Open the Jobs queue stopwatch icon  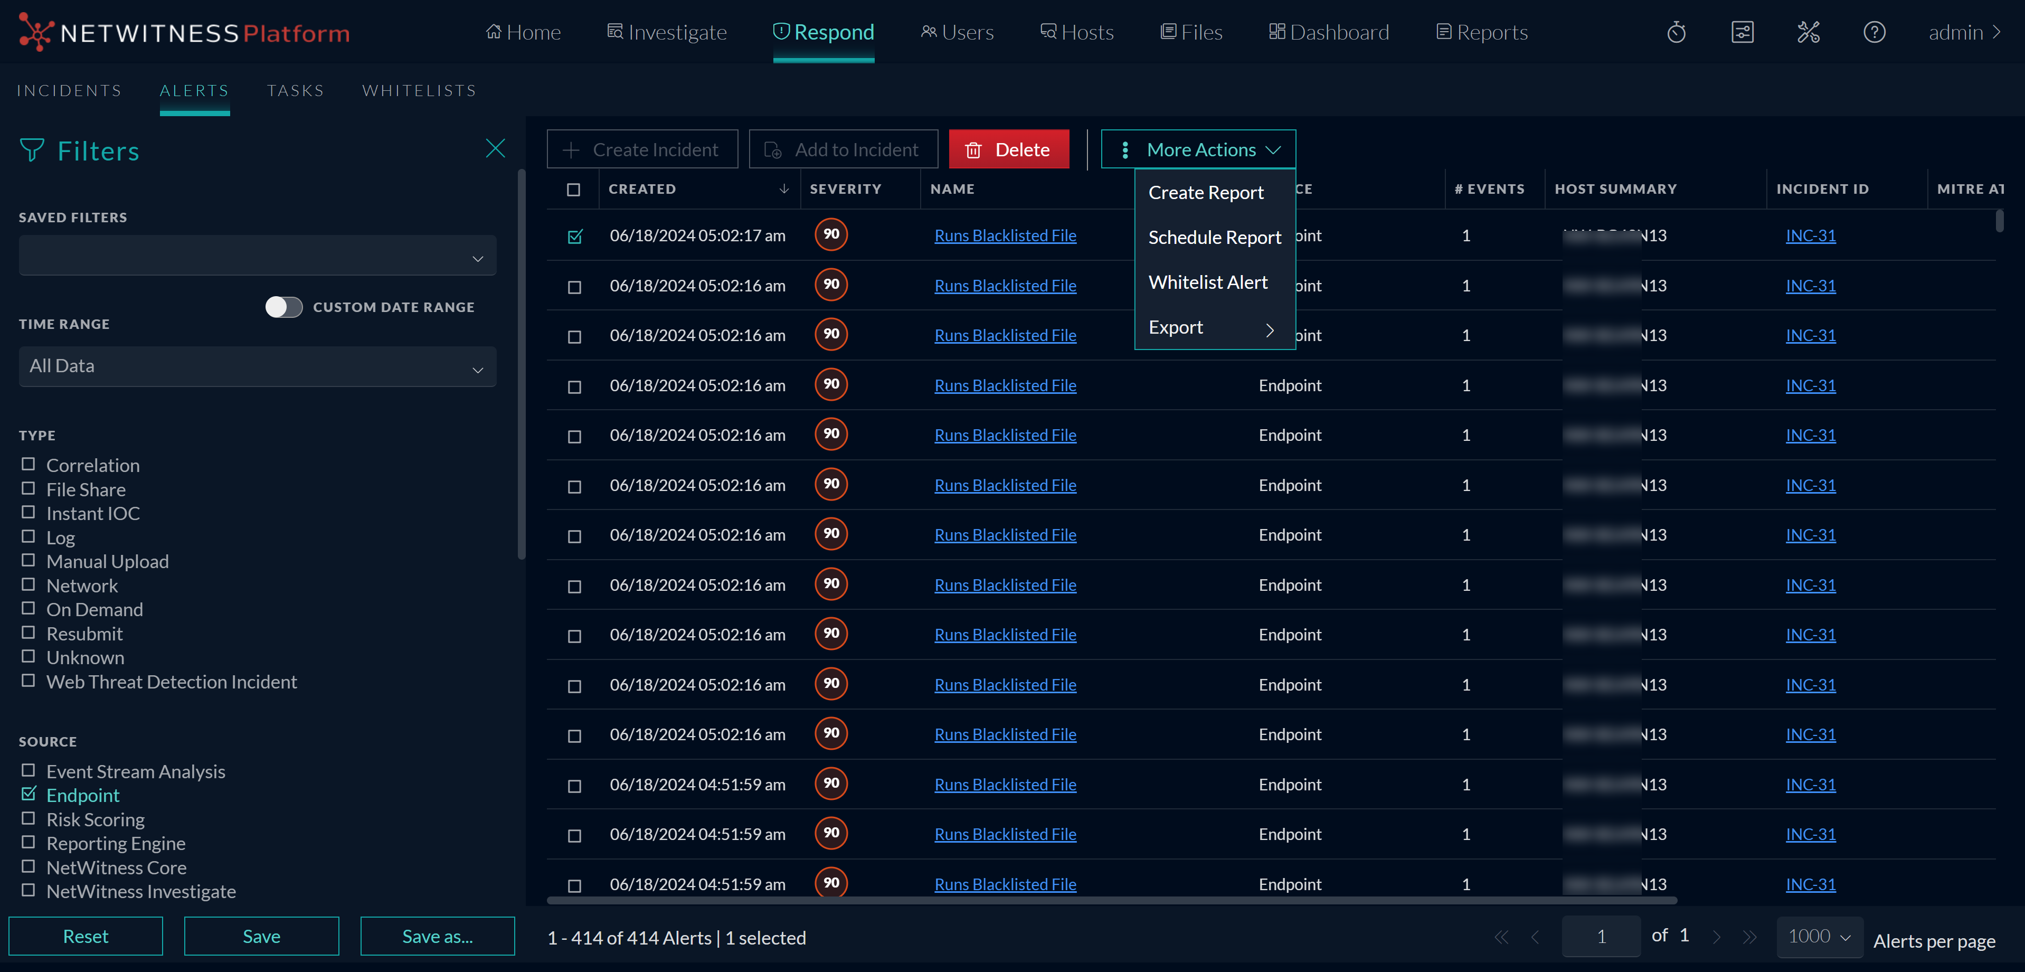(x=1676, y=32)
